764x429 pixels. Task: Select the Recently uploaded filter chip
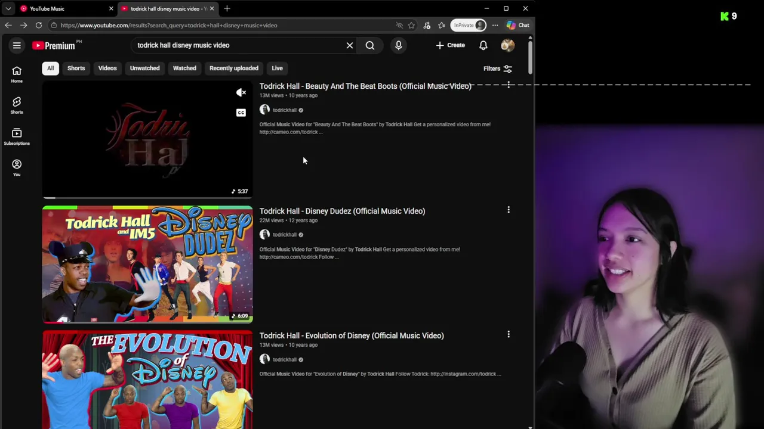click(234, 68)
